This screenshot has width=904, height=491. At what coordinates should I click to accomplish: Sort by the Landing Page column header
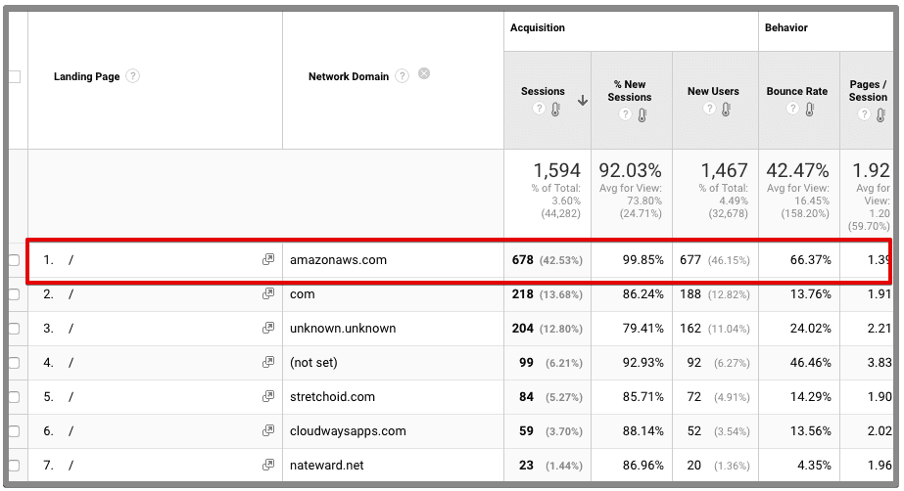86,76
